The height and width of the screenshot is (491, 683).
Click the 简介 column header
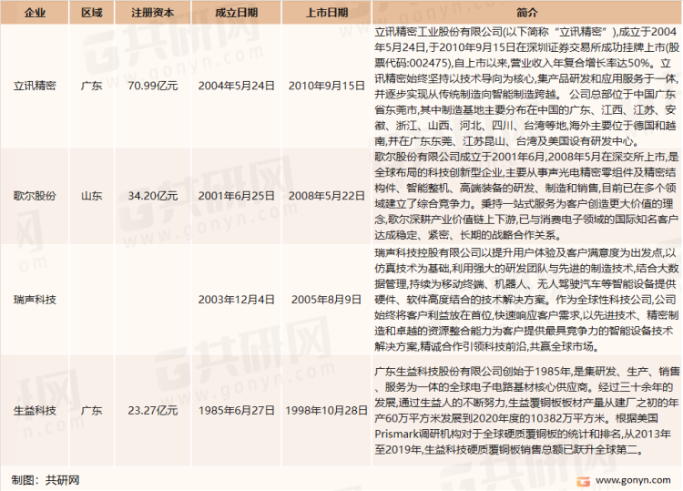[526, 13]
